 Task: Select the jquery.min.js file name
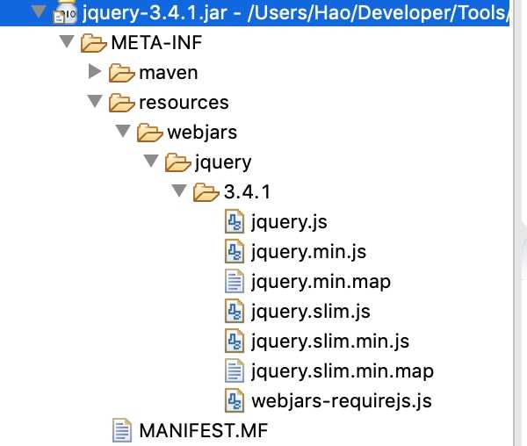tap(309, 252)
